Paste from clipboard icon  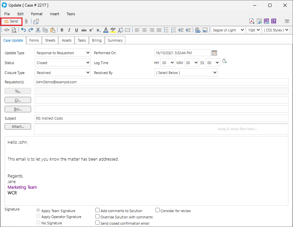click(53, 30)
